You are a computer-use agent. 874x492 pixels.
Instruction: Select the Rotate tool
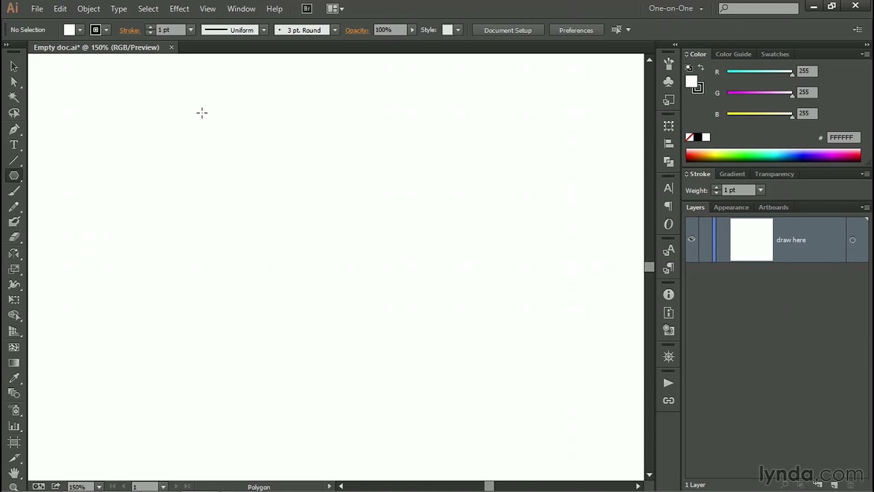(14, 254)
